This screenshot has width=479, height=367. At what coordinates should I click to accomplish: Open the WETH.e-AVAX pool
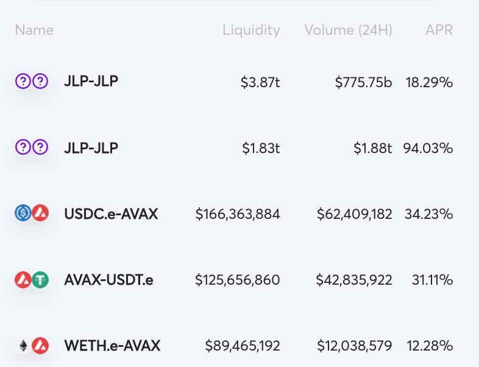(x=112, y=346)
